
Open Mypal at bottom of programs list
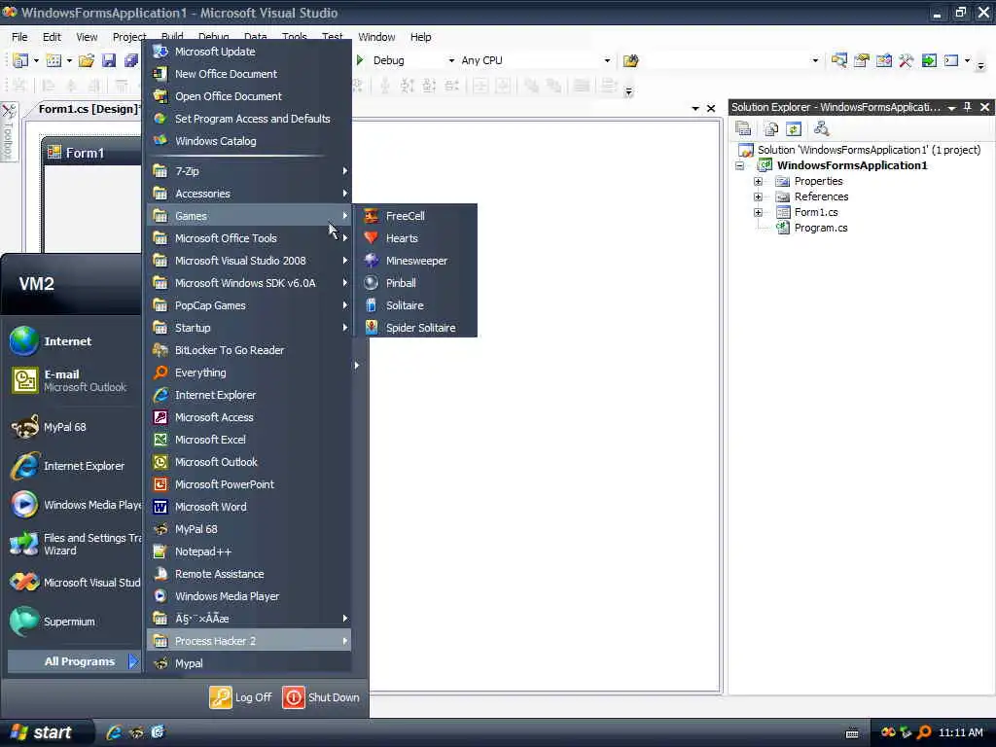tap(249, 663)
